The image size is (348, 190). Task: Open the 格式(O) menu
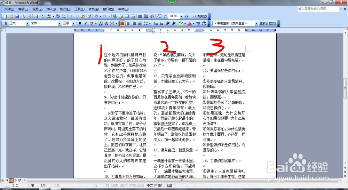tap(65, 9)
